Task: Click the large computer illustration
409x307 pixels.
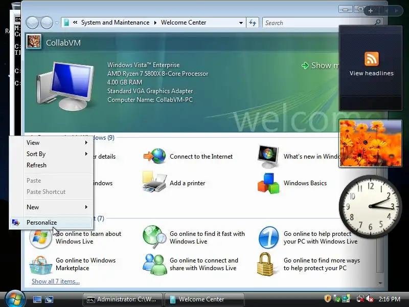Action: pos(65,86)
